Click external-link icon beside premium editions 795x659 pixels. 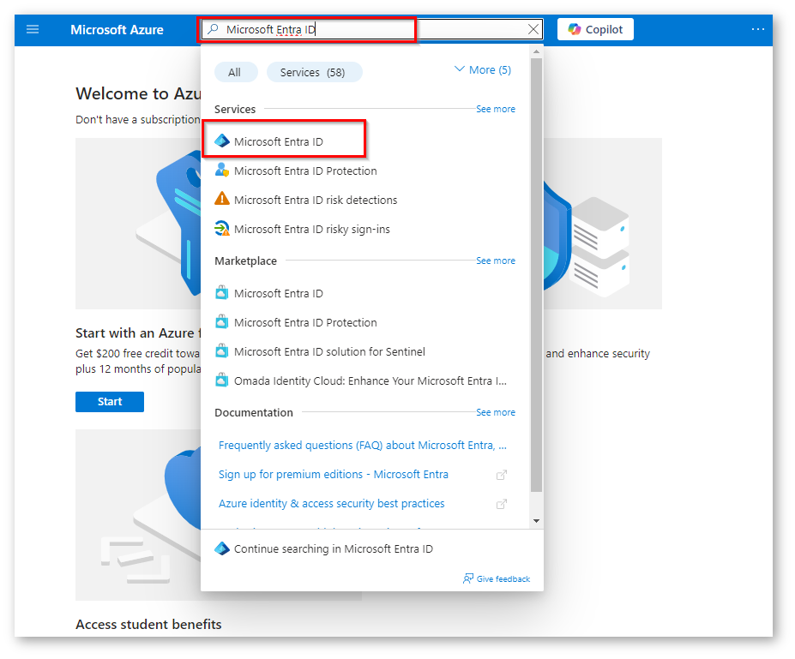pyautogui.click(x=501, y=475)
